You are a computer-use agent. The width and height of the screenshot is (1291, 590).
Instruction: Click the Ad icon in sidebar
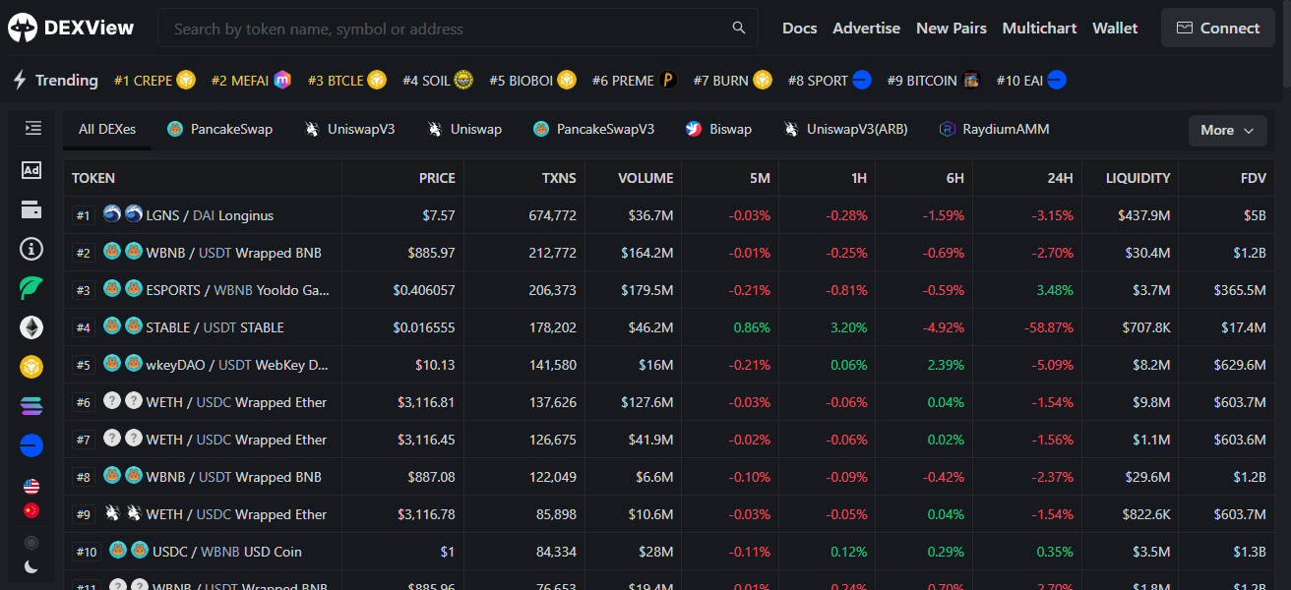(x=31, y=170)
